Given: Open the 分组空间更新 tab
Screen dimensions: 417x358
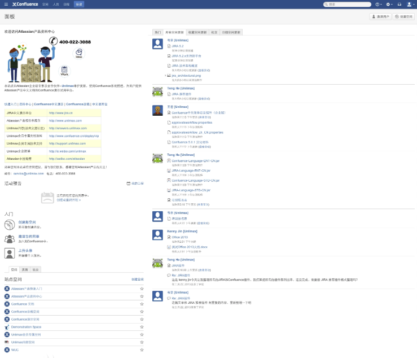Looking at the screenshot, I should (x=231, y=32).
